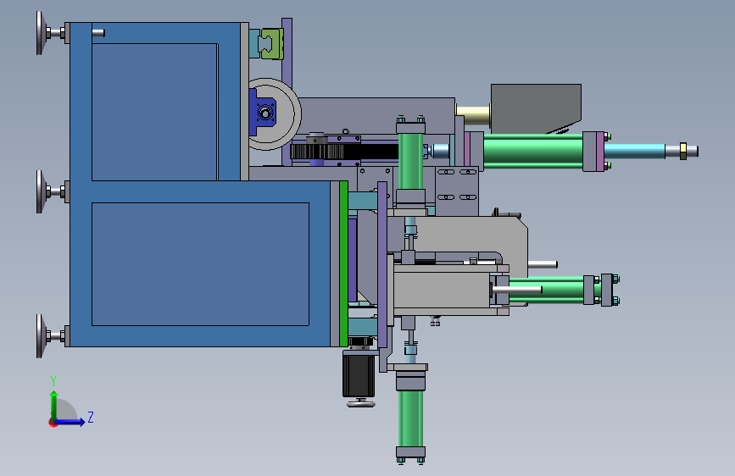The width and height of the screenshot is (735, 476).
Task: Select the cream-colored coupling beside the hopper
Action: coord(473,115)
